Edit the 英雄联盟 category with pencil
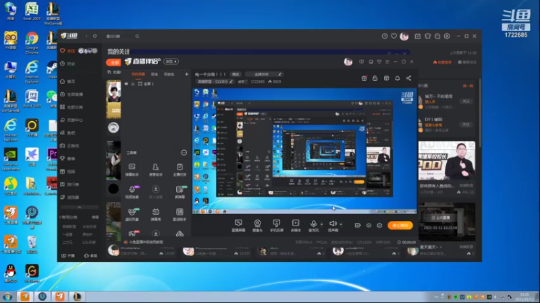 (232, 81)
